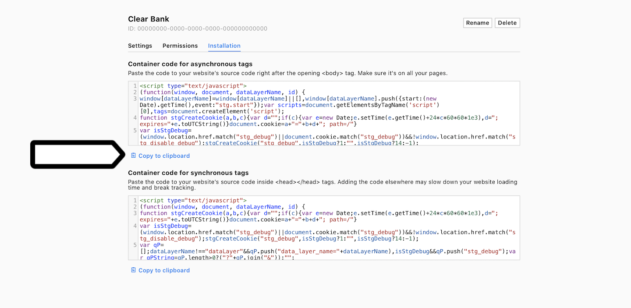Click the Delete button

(507, 22)
